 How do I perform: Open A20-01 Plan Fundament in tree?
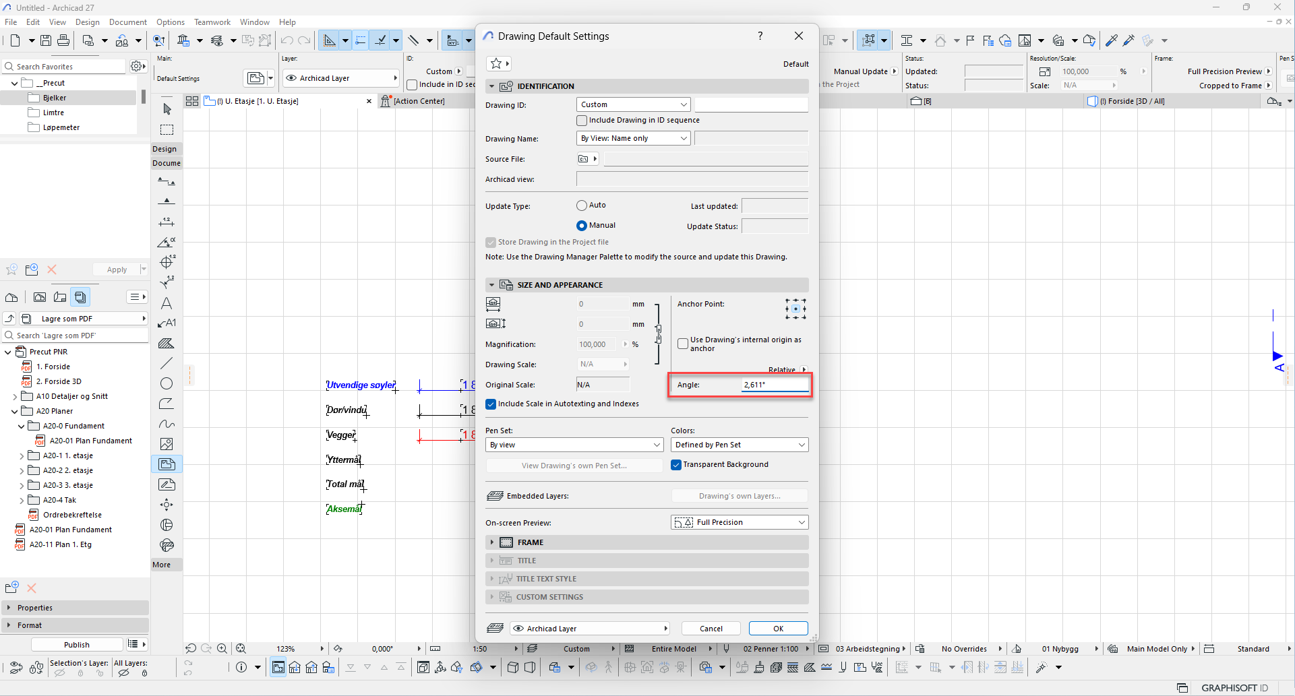coord(91,441)
